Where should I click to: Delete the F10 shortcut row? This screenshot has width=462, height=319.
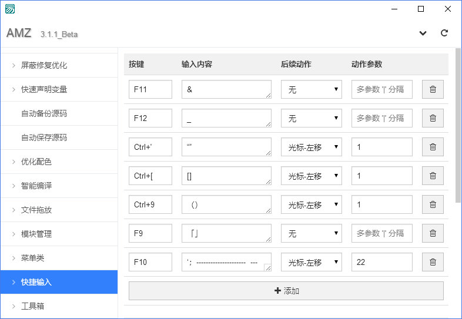(x=433, y=262)
